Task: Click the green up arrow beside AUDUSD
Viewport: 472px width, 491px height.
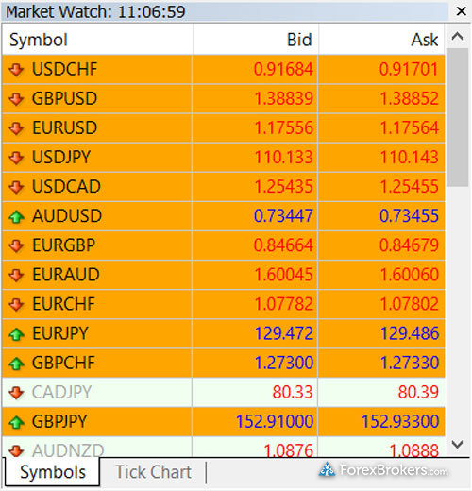Action: click(x=16, y=216)
